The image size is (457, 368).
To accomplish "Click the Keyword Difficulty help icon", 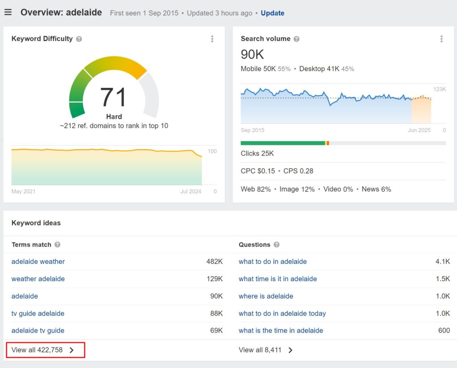I will click(79, 39).
